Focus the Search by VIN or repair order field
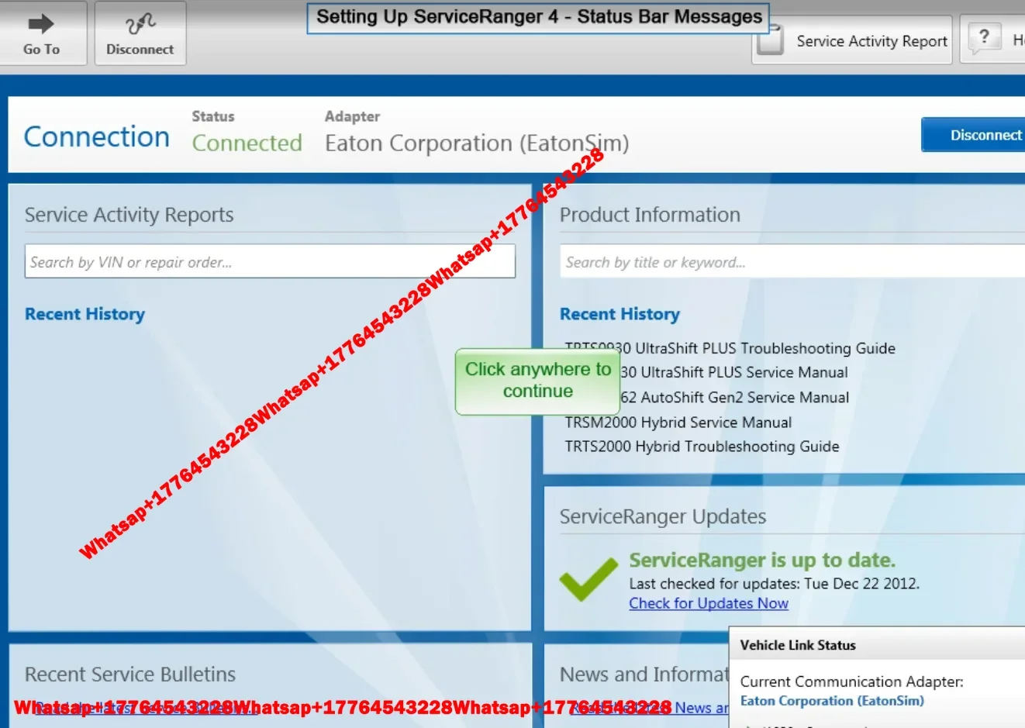Screen dimensions: 1025x728 pyautogui.click(x=270, y=261)
